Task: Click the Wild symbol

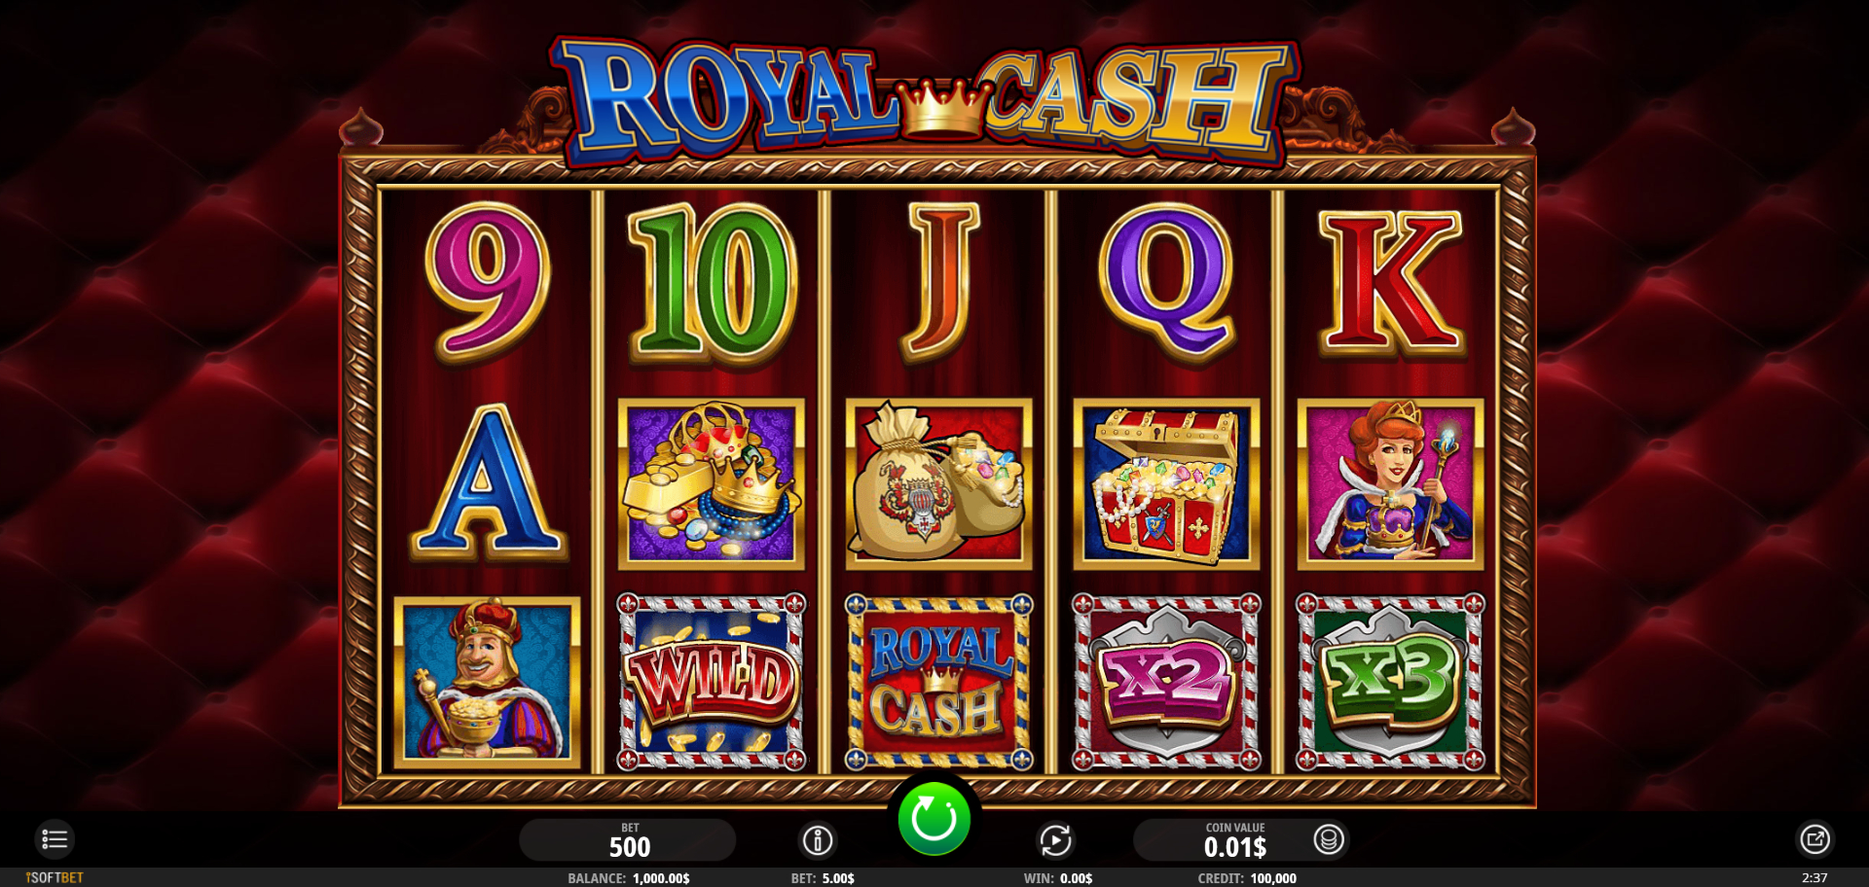Action: point(712,682)
